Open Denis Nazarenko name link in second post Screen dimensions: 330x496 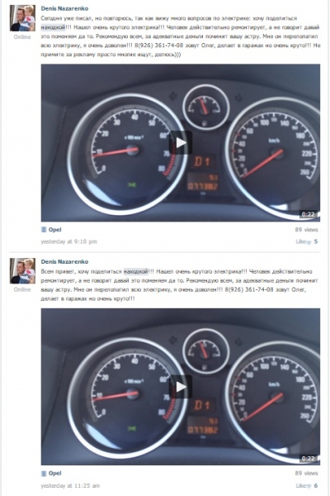click(x=64, y=261)
